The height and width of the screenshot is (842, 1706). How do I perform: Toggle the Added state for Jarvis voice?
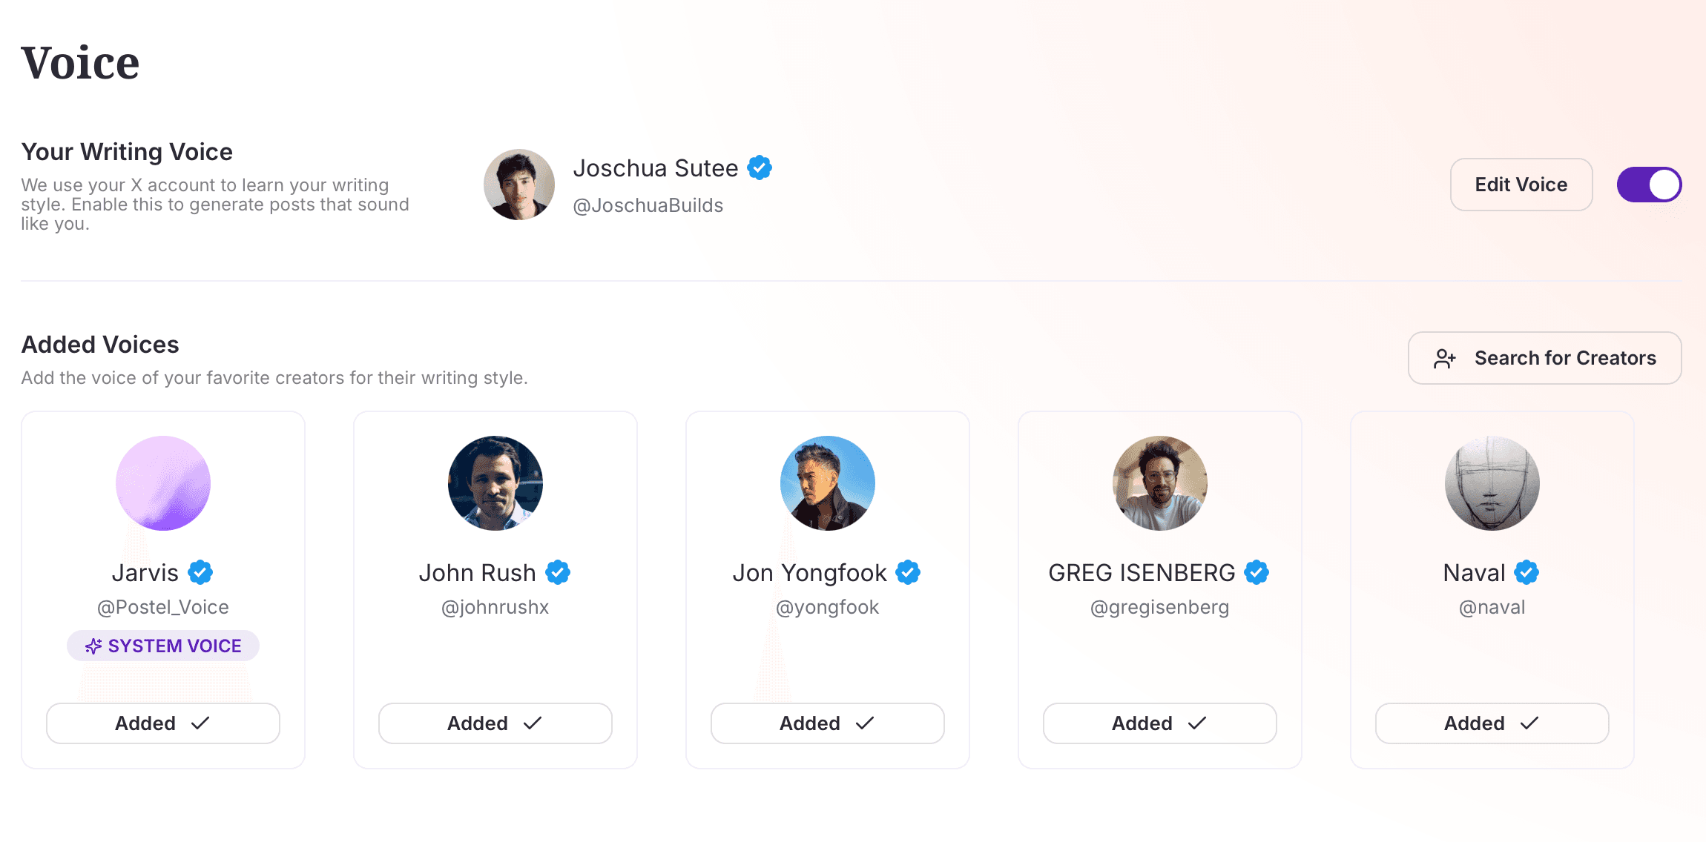pyautogui.click(x=163, y=723)
